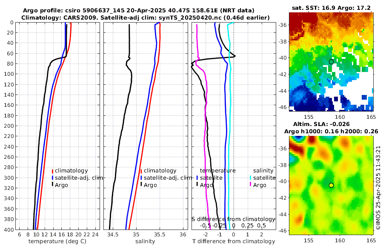
Task: Click the Climatology CARS2009 subtitle line
Action: click(138, 17)
